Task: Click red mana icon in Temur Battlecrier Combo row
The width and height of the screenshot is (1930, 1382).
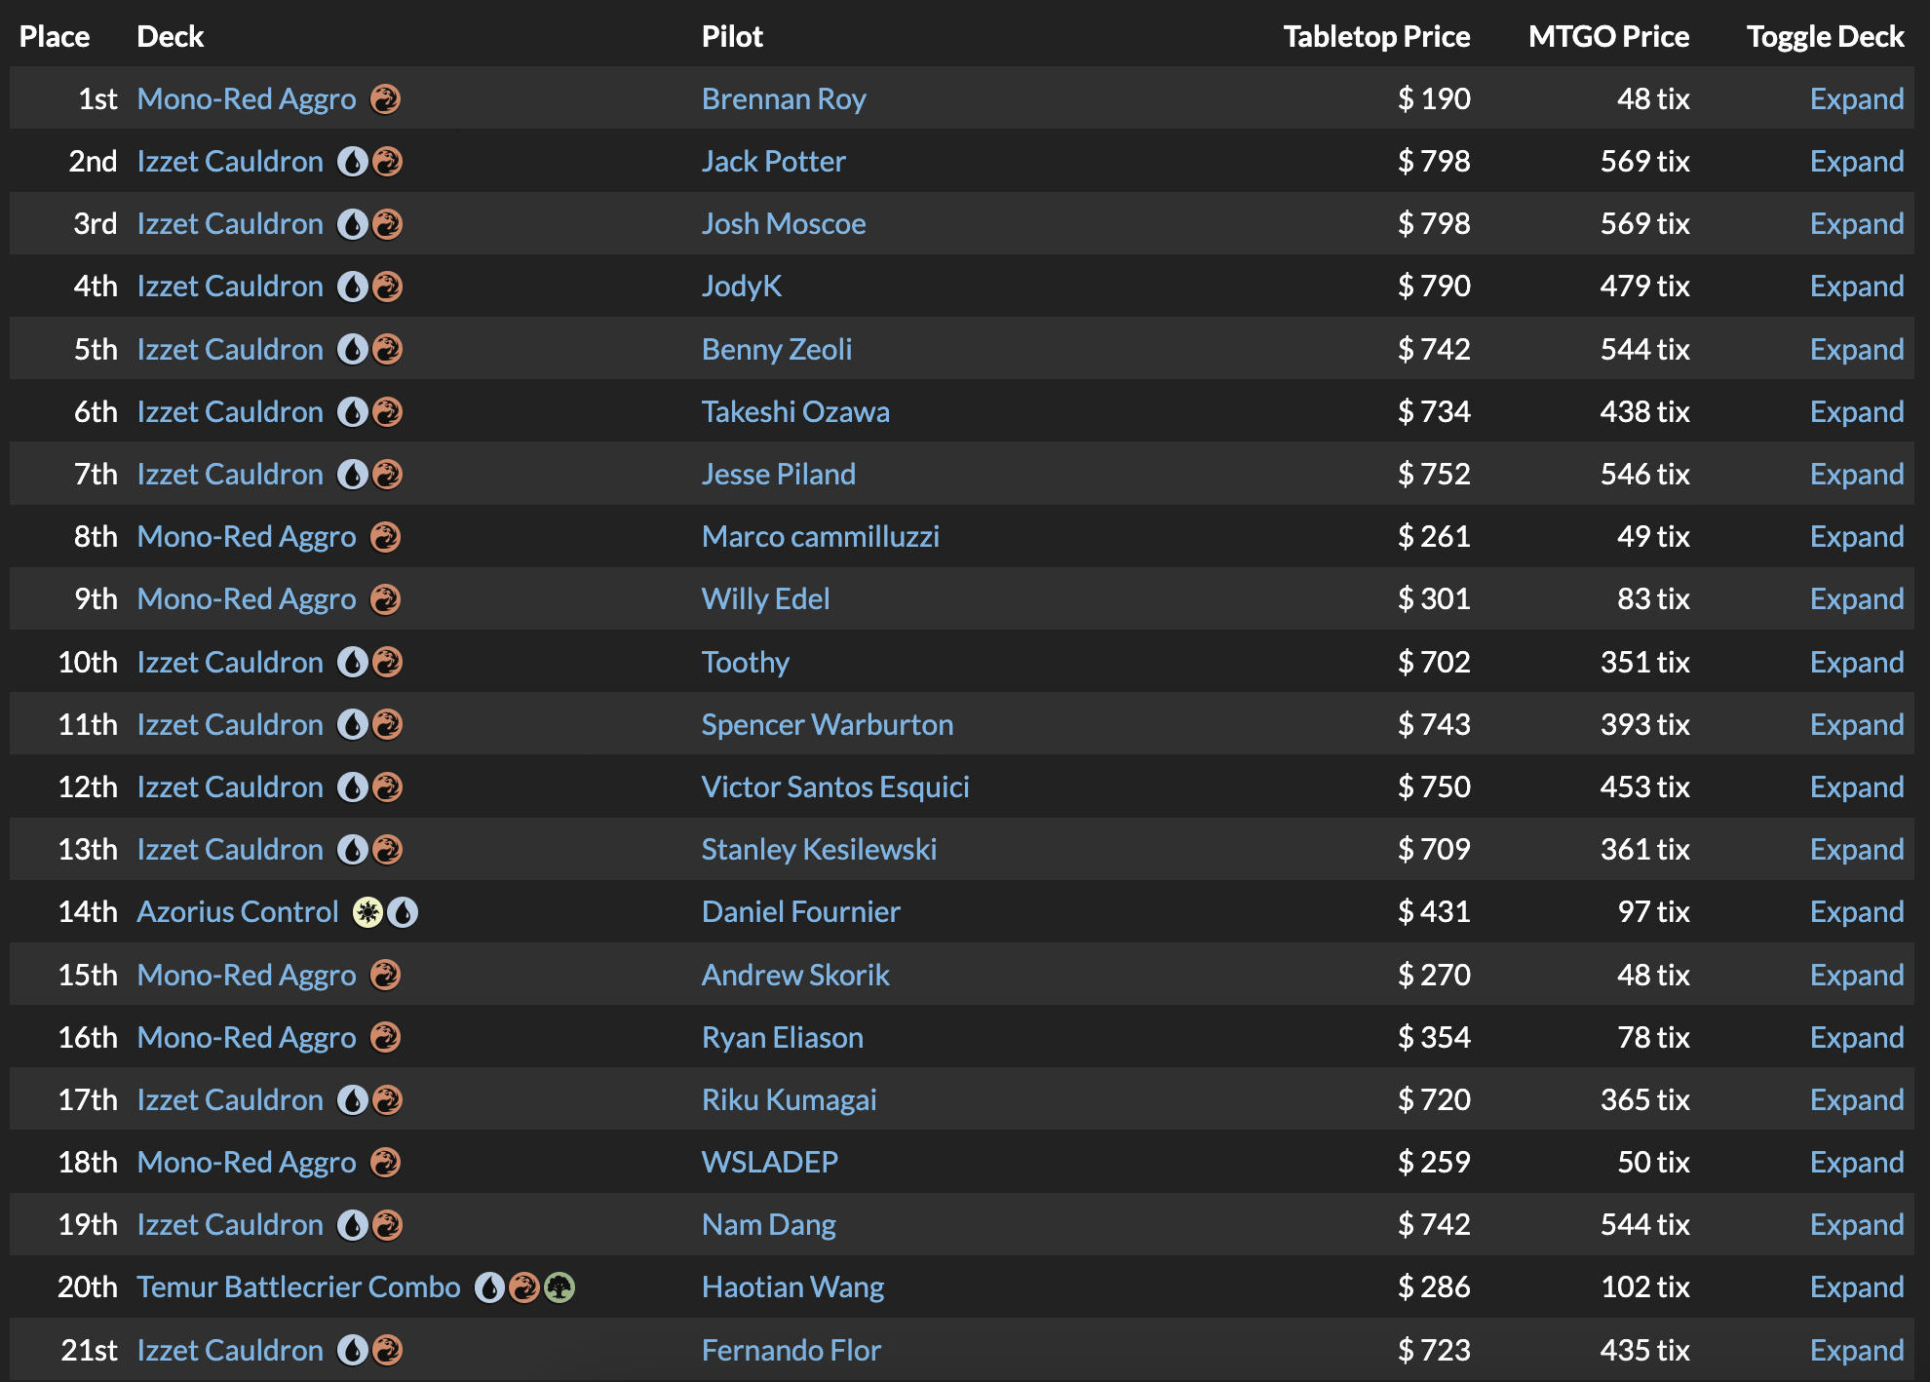Action: click(524, 1287)
